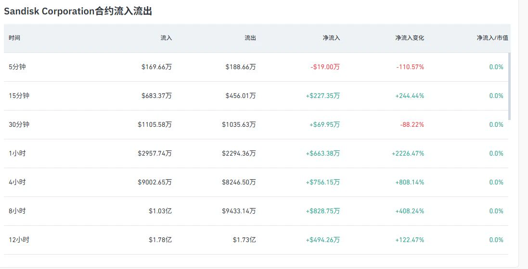Click the 净流入/市值 column header
The width and height of the screenshot is (528, 269).
tap(492, 38)
